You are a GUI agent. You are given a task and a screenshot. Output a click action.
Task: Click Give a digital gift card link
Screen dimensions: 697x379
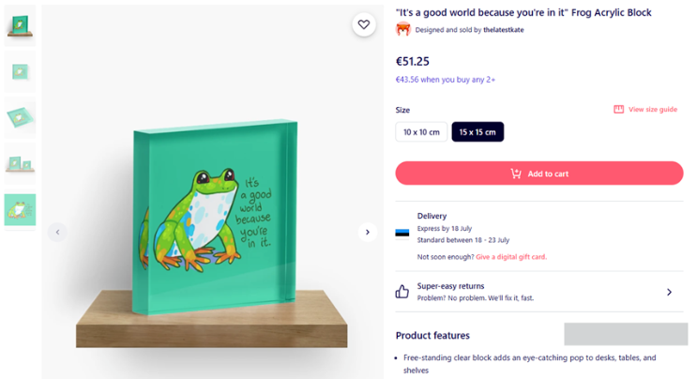[511, 257]
